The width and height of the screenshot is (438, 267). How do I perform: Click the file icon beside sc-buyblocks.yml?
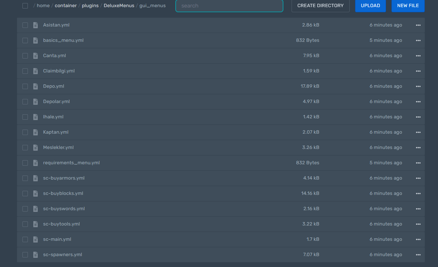coord(35,194)
